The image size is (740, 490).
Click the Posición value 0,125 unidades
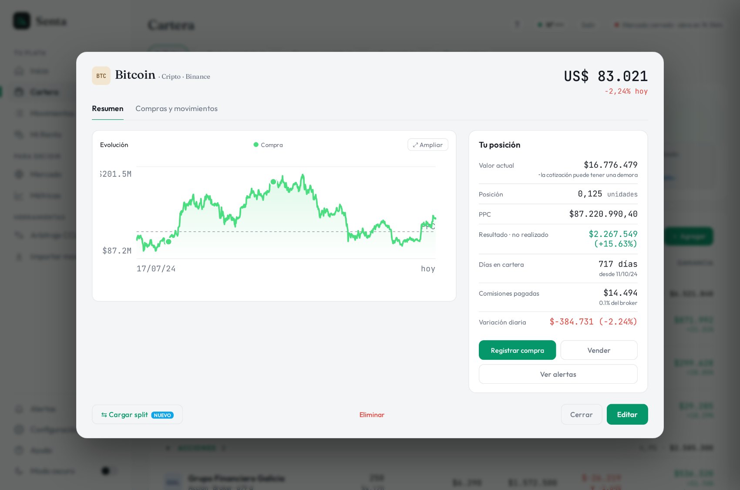[x=608, y=194]
